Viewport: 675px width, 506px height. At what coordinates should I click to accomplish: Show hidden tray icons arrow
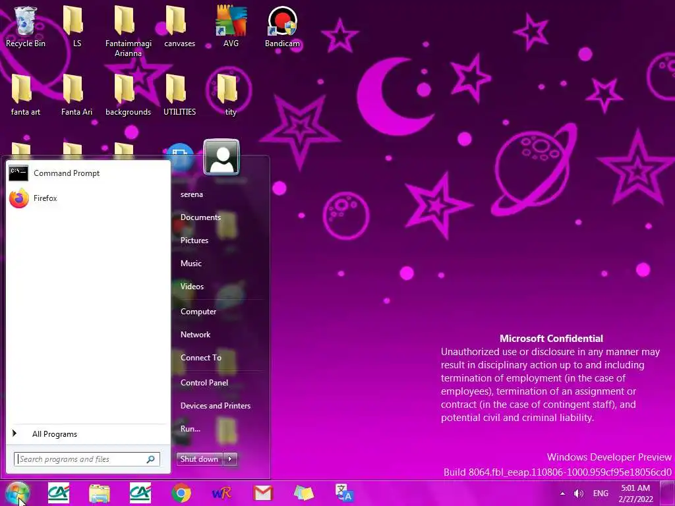tap(562, 493)
